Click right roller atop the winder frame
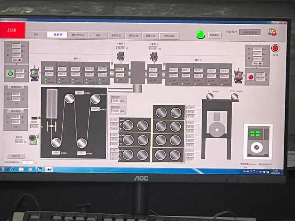Image resolution: width=295 pixels, height=221 pixels. [234, 97]
